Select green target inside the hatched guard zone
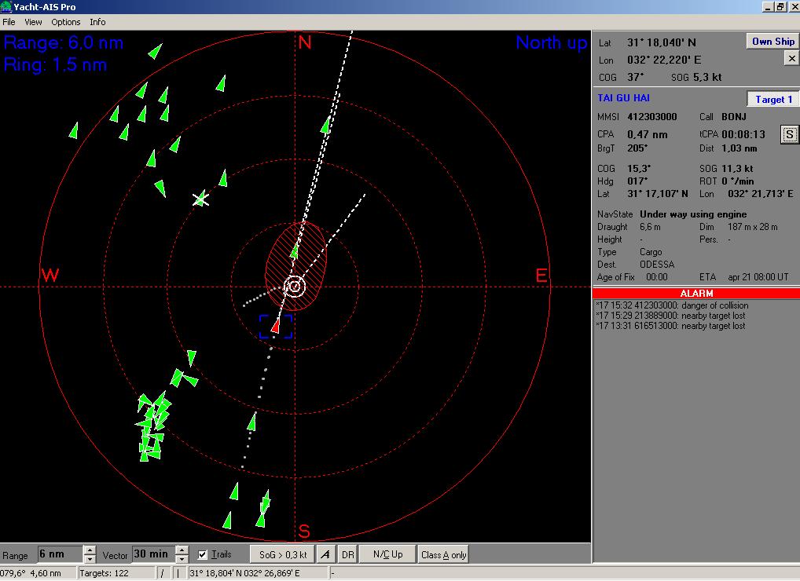This screenshot has height=581, width=800. tap(295, 250)
